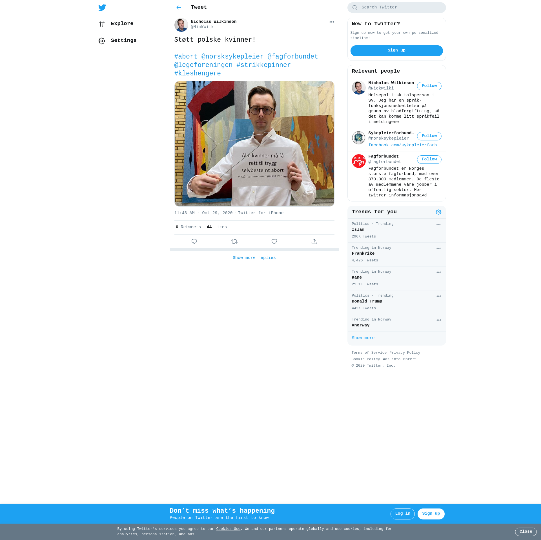
Task: Open the #norway trend
Action: (396, 323)
